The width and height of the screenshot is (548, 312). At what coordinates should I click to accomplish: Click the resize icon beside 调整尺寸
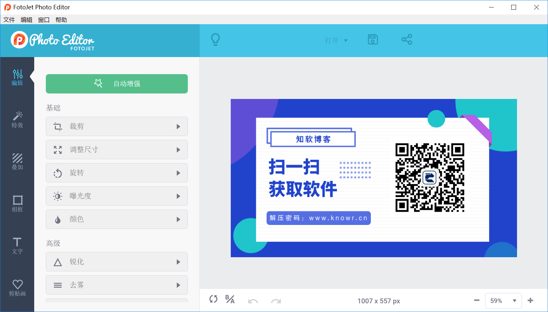(x=58, y=150)
